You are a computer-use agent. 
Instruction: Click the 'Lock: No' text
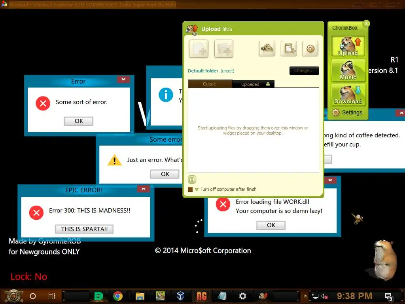pyautogui.click(x=28, y=277)
